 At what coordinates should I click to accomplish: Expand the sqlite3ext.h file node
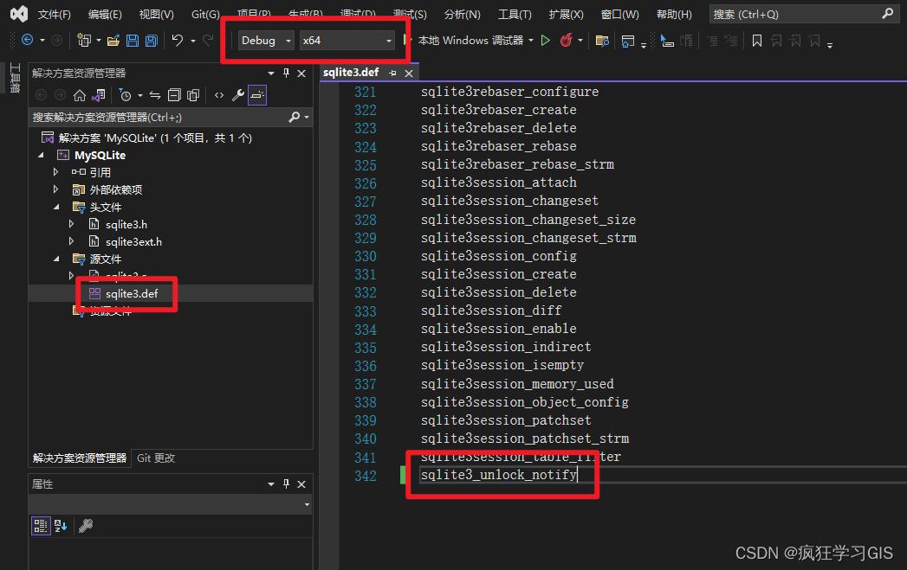(71, 241)
